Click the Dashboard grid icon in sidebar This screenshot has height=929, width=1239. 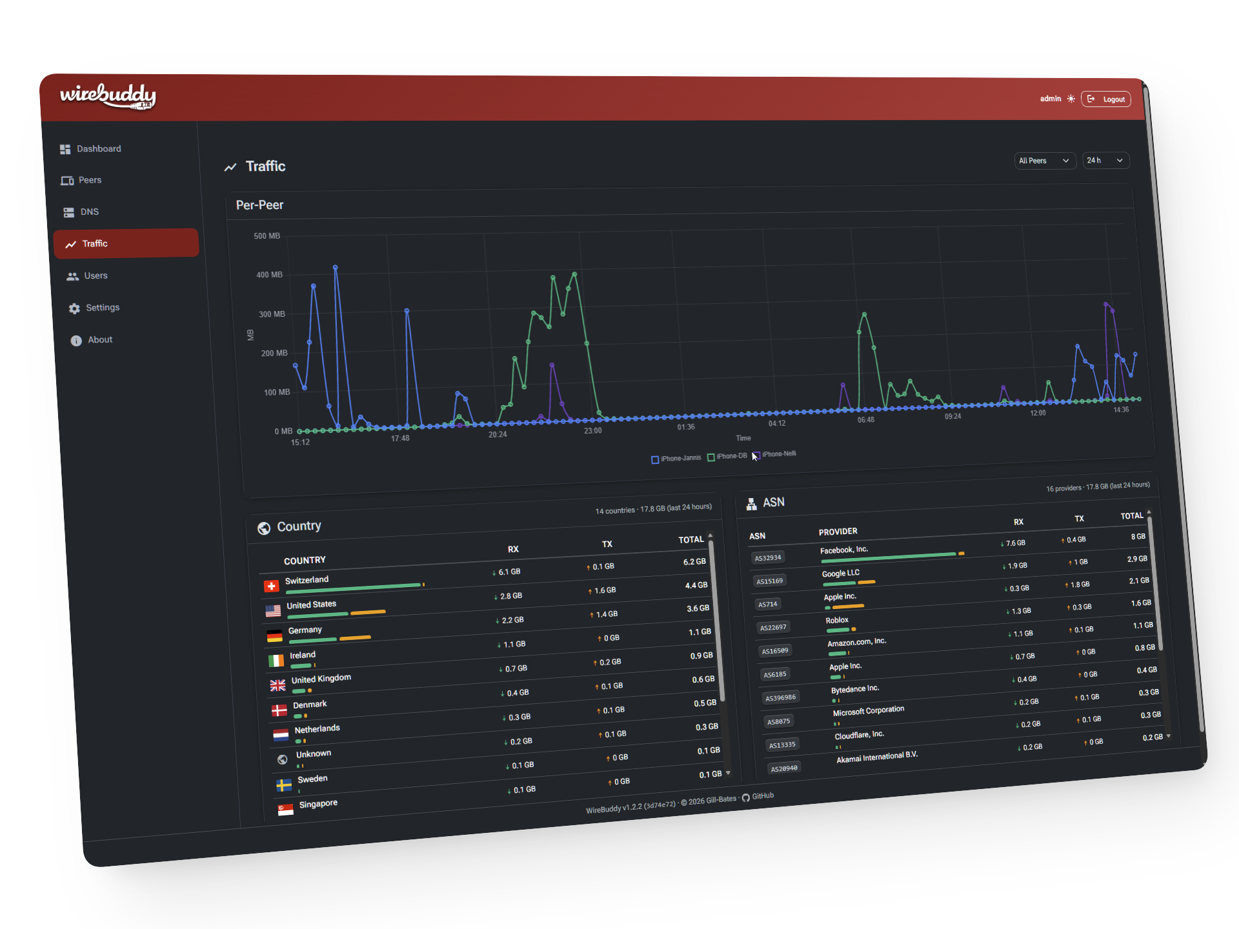[65, 149]
